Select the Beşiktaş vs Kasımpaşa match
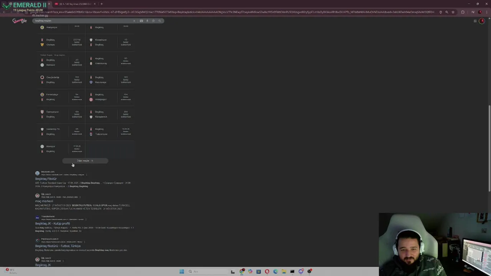The width and height of the screenshot is (491, 276). (x=110, y=80)
